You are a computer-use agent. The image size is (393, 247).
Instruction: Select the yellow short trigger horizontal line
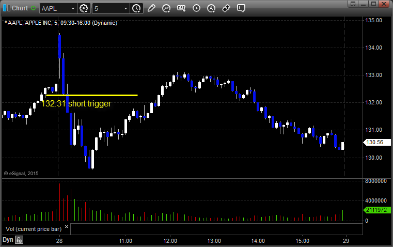click(x=92, y=95)
